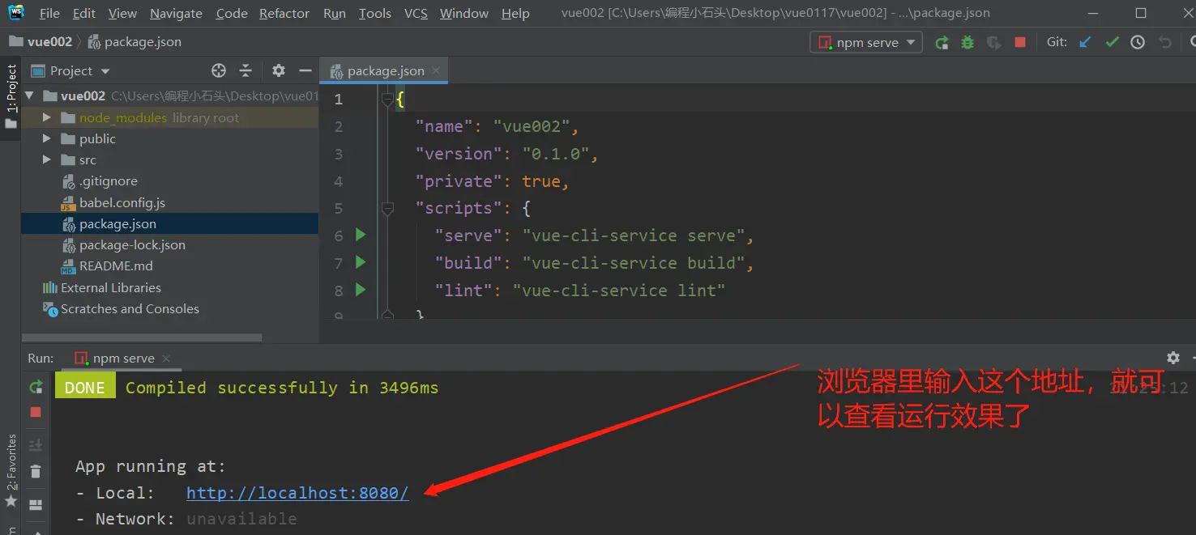Click the trash clear output icon

point(36,471)
